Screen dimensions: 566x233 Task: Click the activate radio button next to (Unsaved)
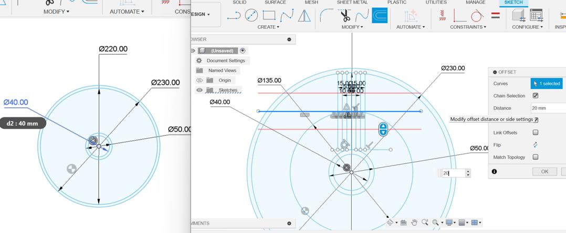click(x=243, y=51)
